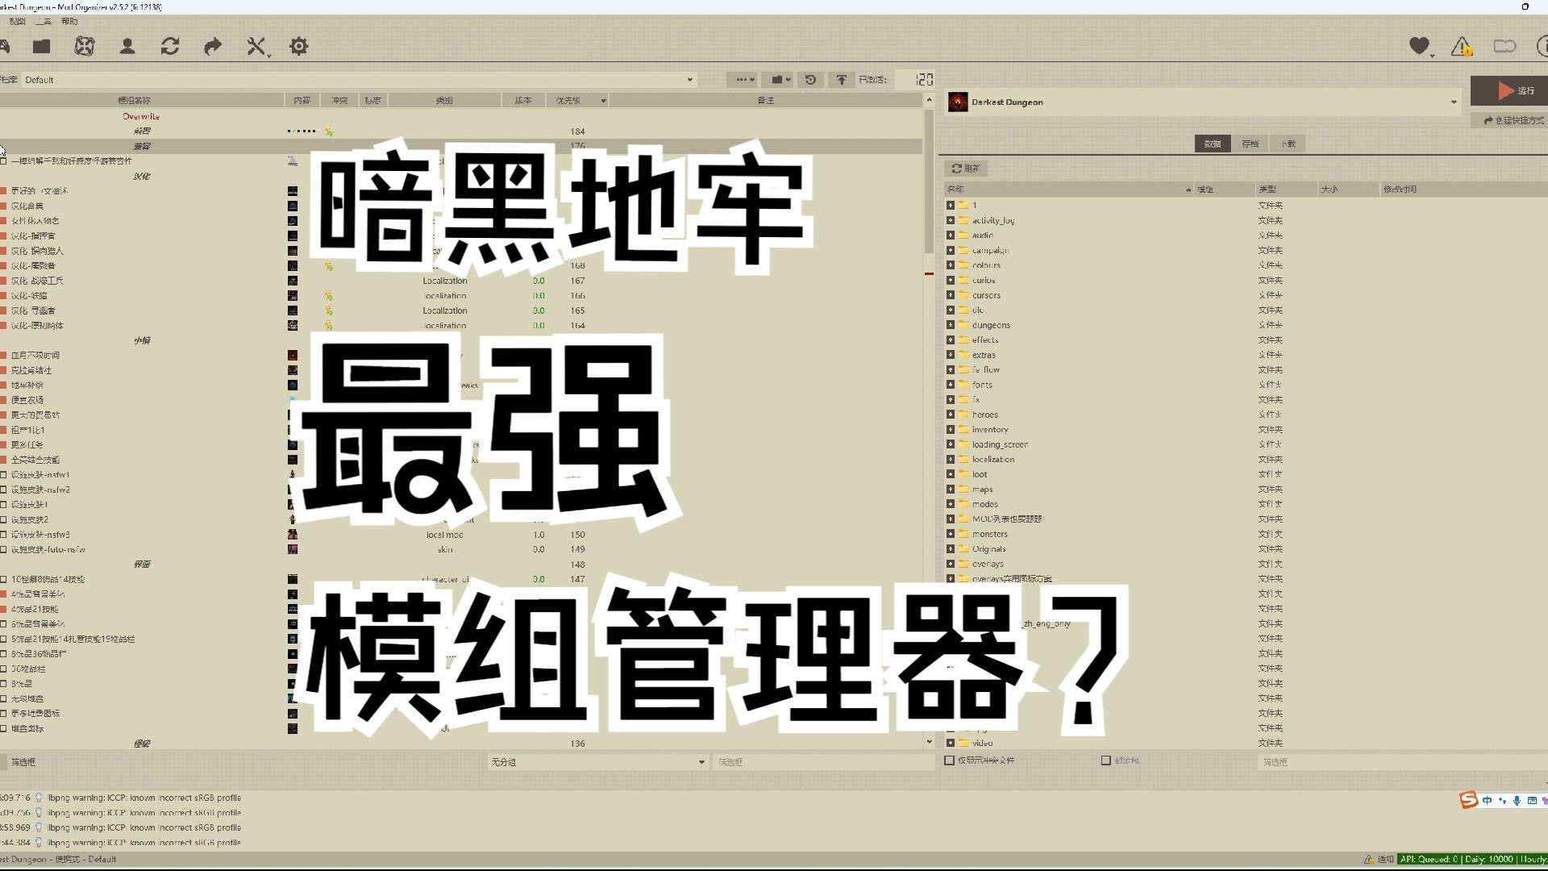Click the refresh/sync mods icon
This screenshot has width=1548, height=871.
[170, 46]
